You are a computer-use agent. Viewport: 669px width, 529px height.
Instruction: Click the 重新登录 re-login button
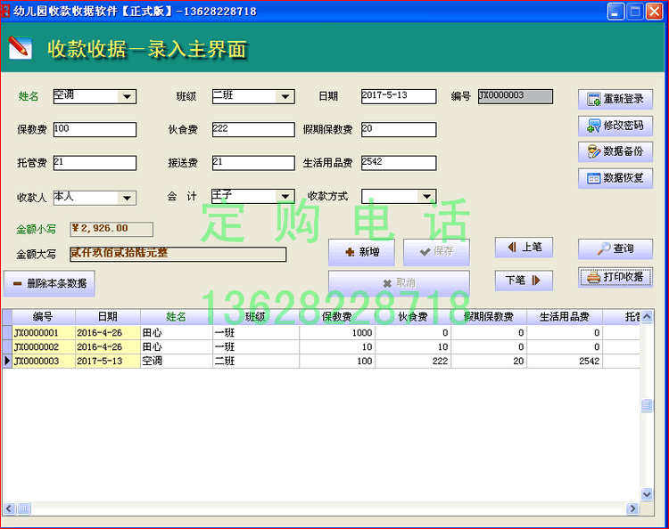pyautogui.click(x=615, y=99)
